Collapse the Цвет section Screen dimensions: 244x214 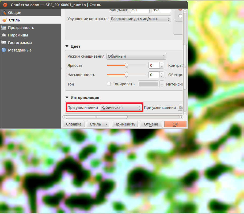[67, 46]
